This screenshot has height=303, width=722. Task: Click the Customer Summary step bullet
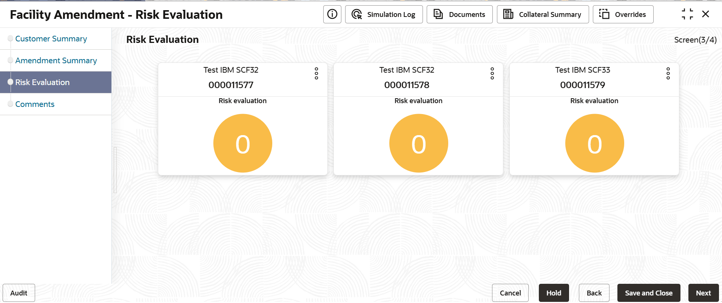(x=11, y=38)
